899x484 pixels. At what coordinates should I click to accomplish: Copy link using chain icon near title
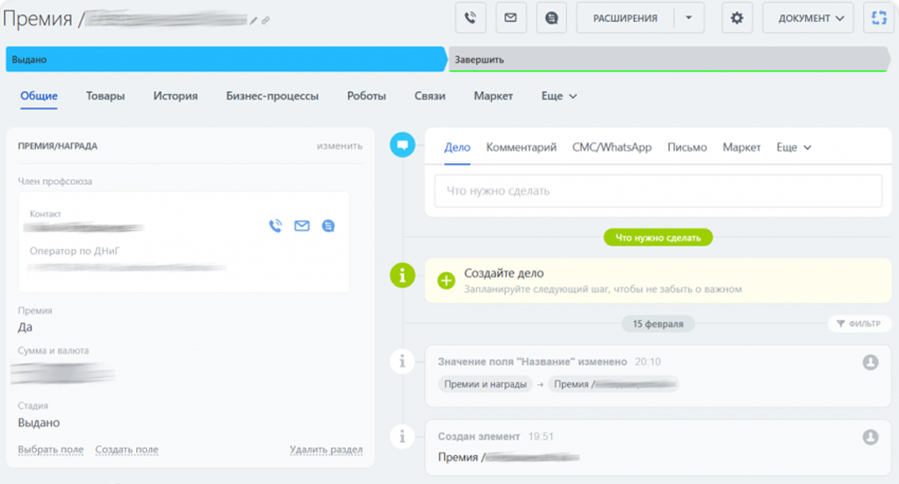coord(266,19)
